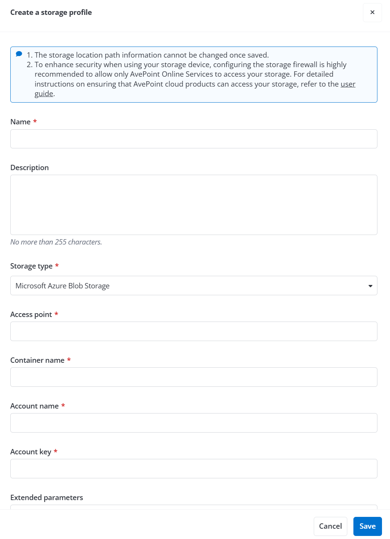Open the user guide link
This screenshot has height=539, width=390.
point(347,84)
